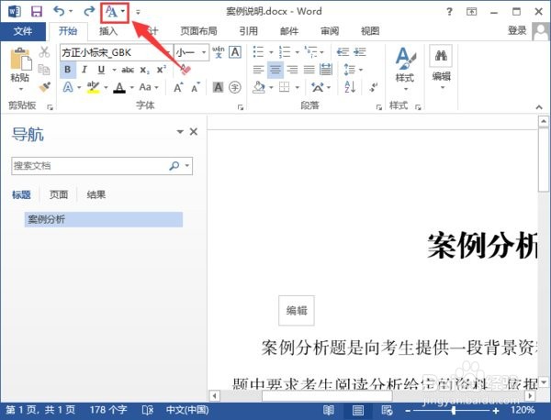Sign in with 登录
The height and width of the screenshot is (420, 551).
tap(517, 31)
